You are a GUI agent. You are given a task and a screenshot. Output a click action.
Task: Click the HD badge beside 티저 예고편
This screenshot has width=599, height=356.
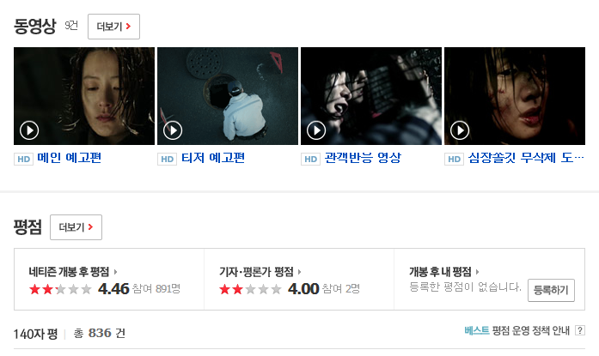[x=167, y=159]
